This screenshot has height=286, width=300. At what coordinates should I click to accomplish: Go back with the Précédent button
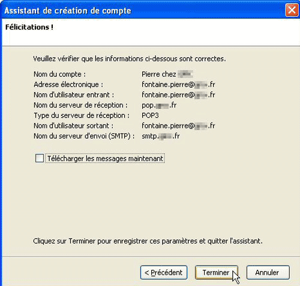pyautogui.click(x=164, y=272)
